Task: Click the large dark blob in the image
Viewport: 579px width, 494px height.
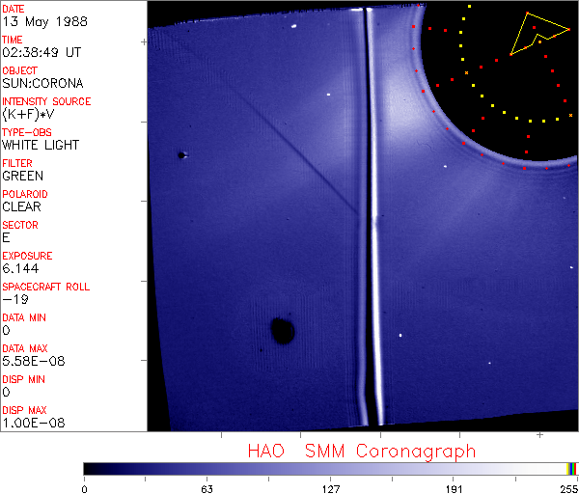Action: 283,330
